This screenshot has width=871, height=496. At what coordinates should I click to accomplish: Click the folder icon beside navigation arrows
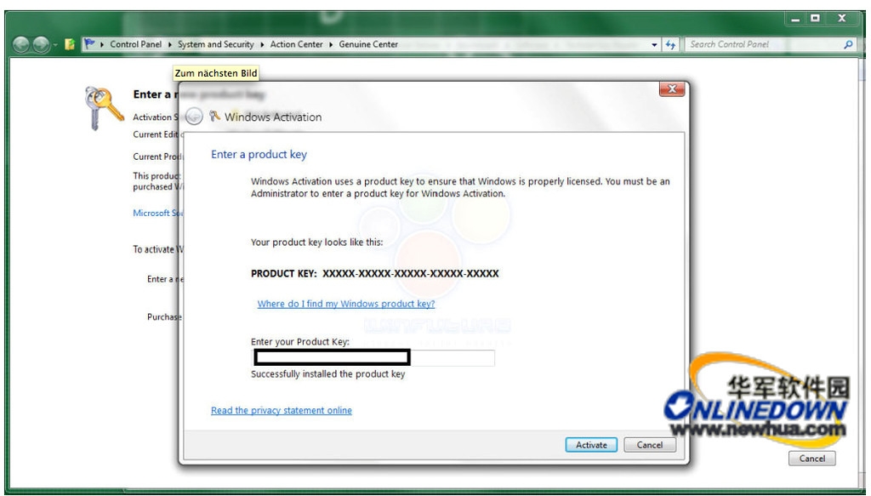point(70,44)
